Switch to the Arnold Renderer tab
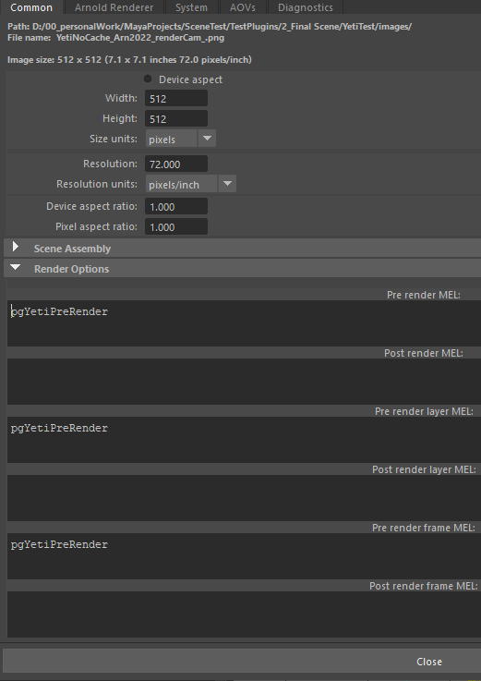The image size is (481, 681). pos(114,7)
